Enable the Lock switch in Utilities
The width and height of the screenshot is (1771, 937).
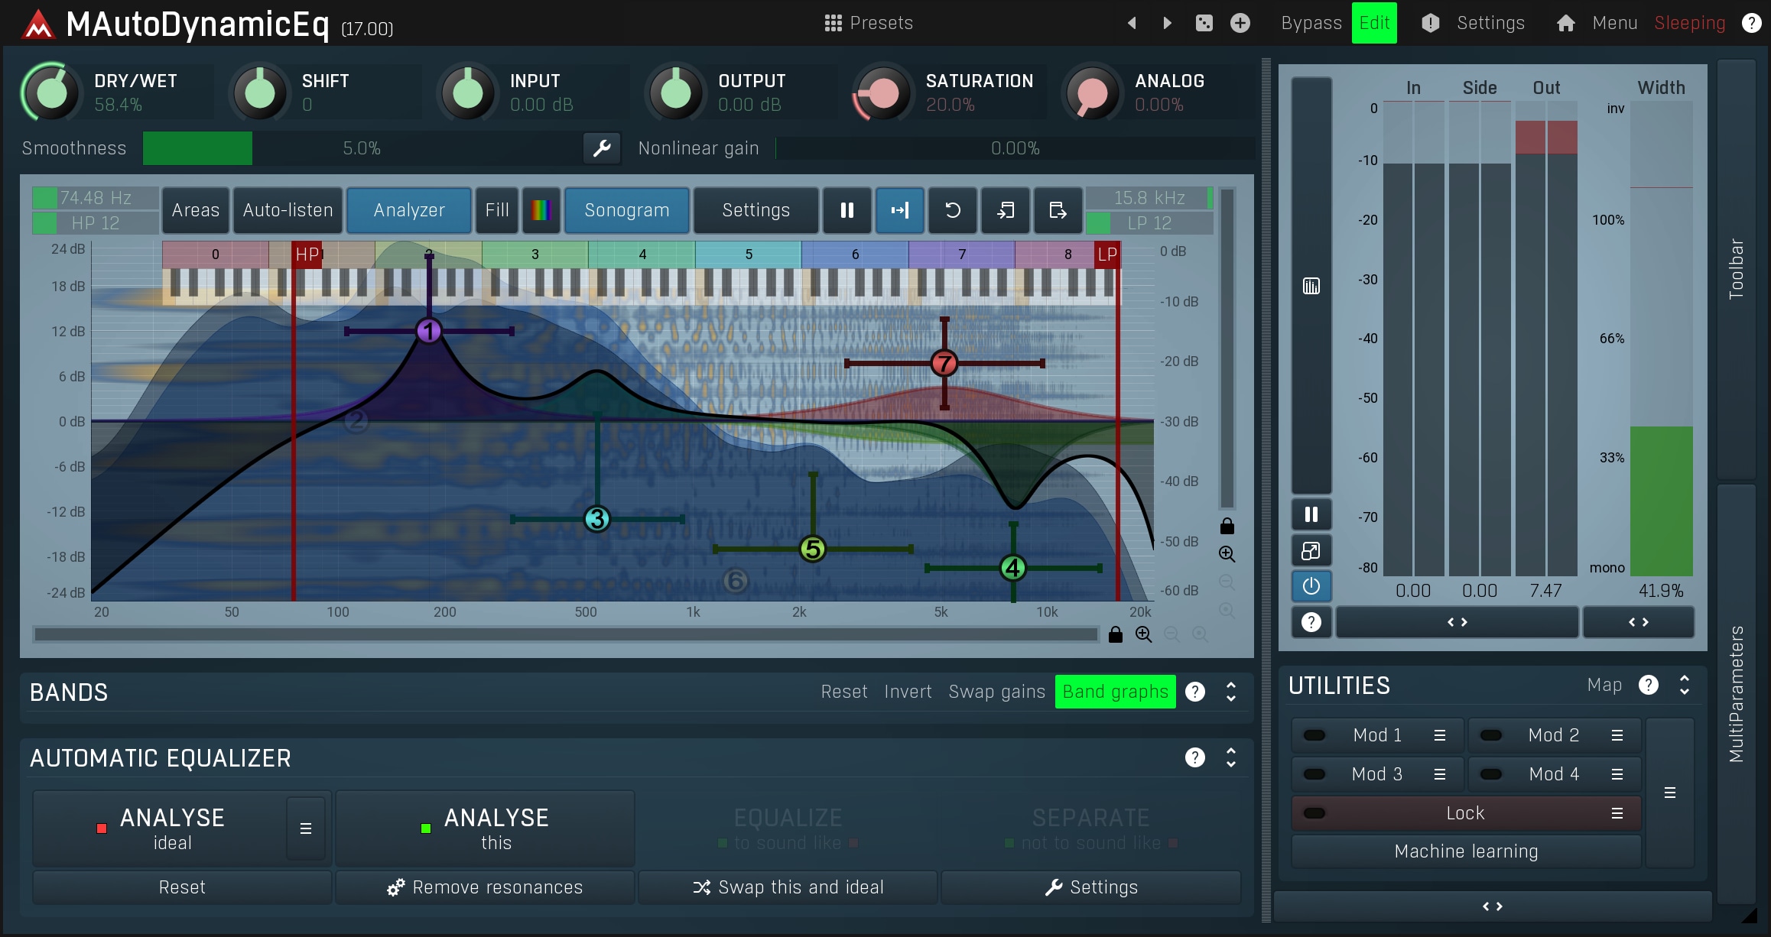click(x=1314, y=813)
